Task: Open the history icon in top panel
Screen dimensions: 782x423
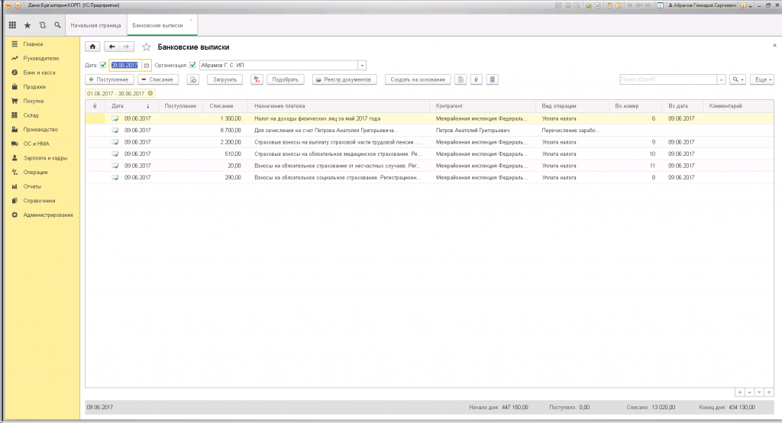Action: 43,25
